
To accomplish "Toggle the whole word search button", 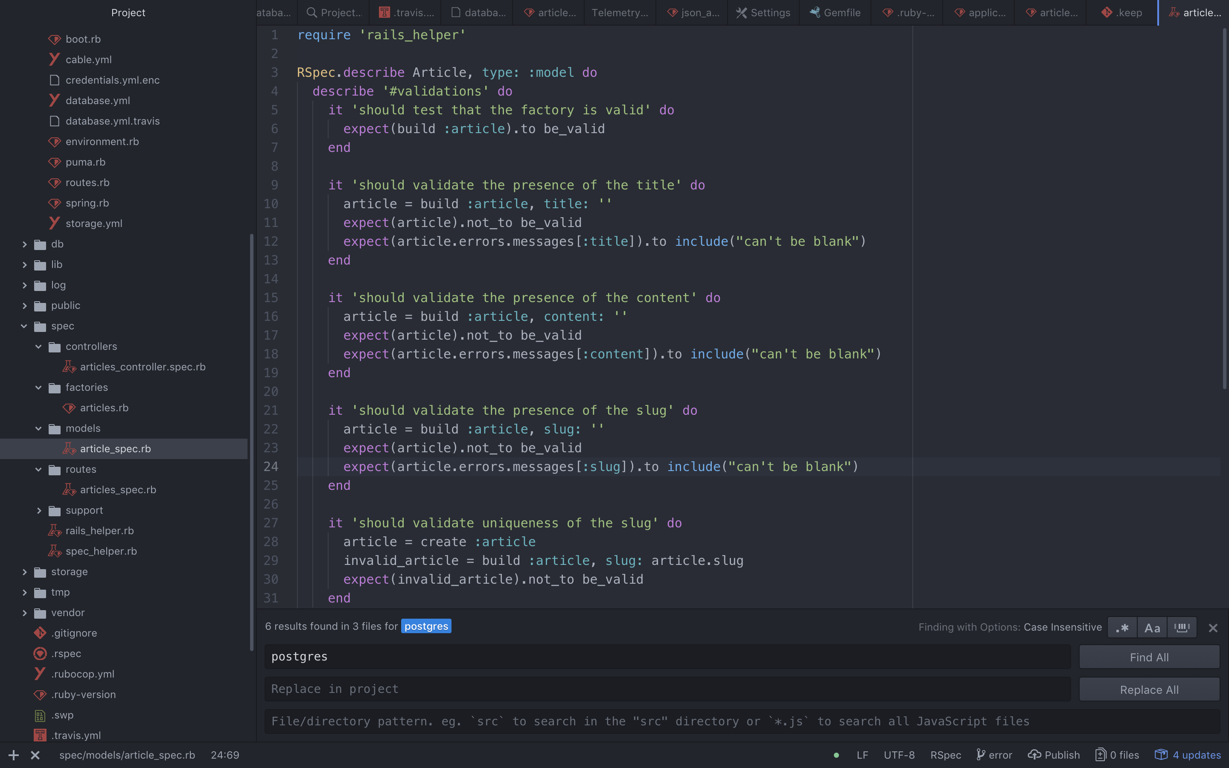I will tap(1182, 628).
